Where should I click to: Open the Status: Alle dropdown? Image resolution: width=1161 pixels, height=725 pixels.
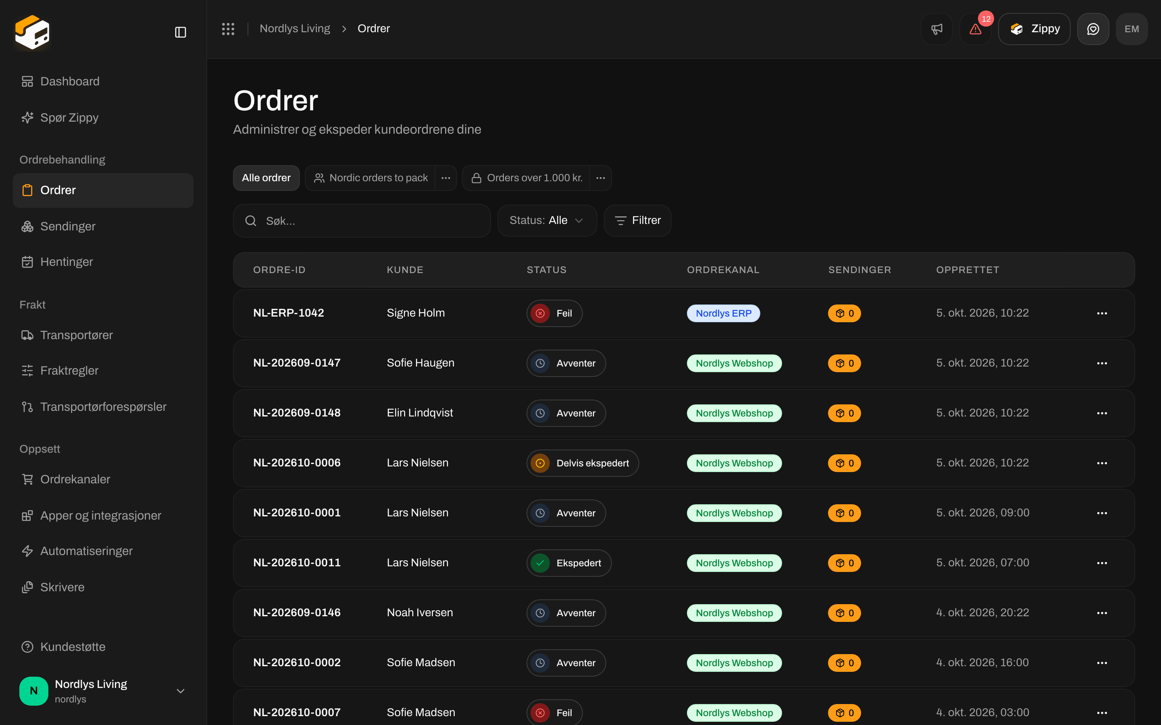tap(547, 221)
